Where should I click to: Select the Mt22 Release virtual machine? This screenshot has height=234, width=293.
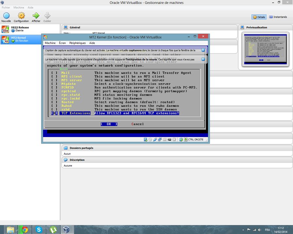(x=30, y=29)
